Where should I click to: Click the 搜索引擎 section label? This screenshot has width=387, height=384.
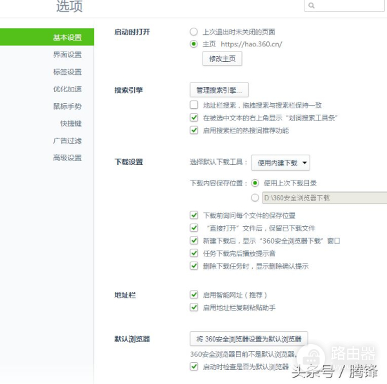click(128, 90)
